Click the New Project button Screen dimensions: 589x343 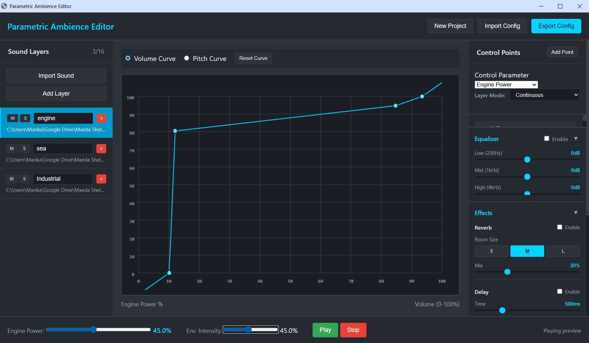tap(450, 26)
